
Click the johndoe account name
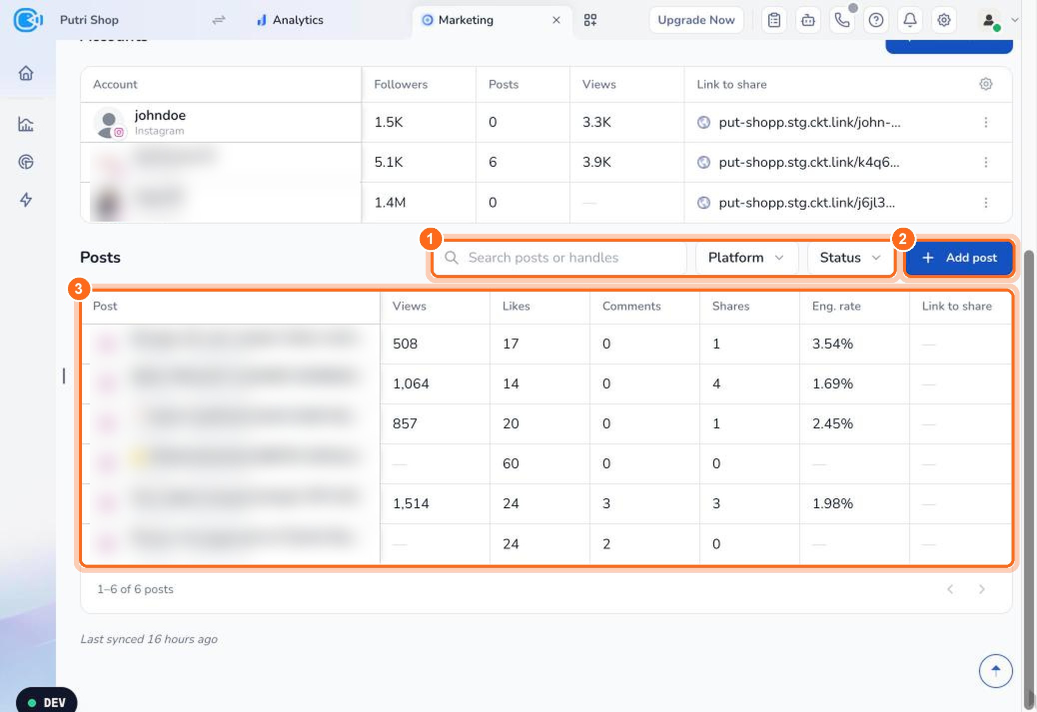160,115
